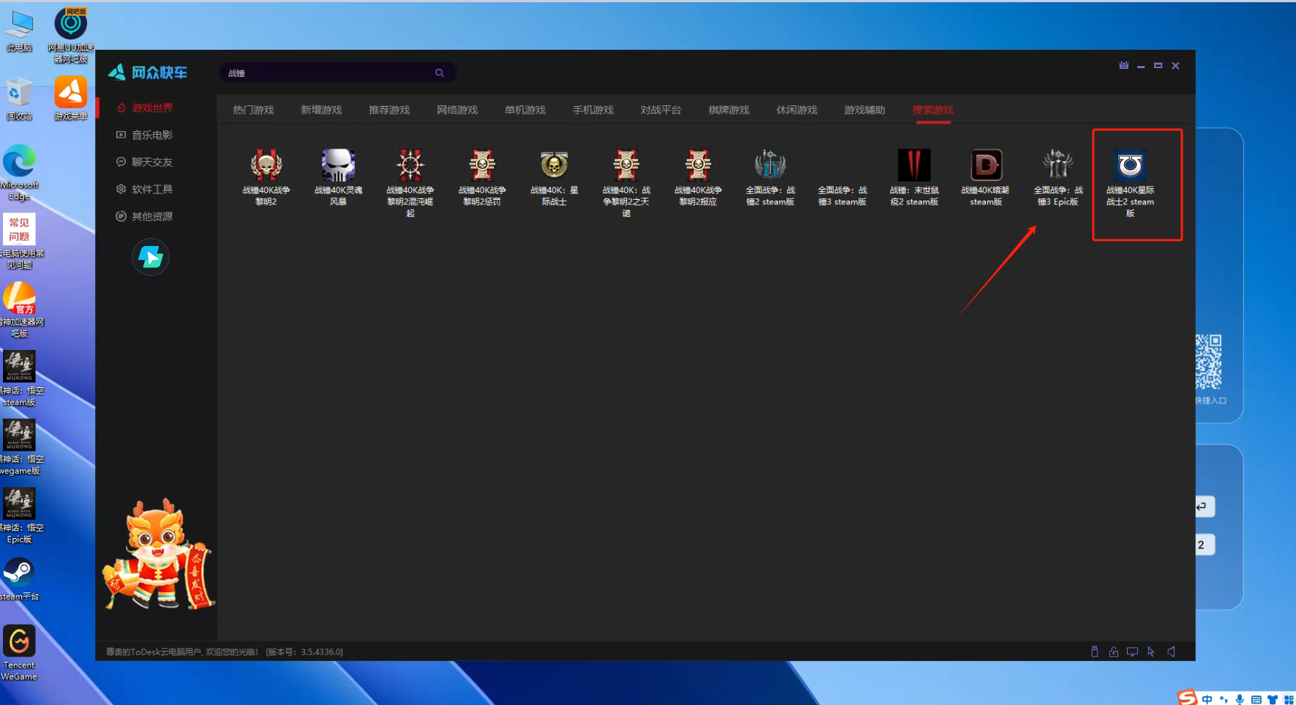Screen dimensions: 1296x705
Task: Open Microsoft Edge desktop shortcut
Action: 20,173
